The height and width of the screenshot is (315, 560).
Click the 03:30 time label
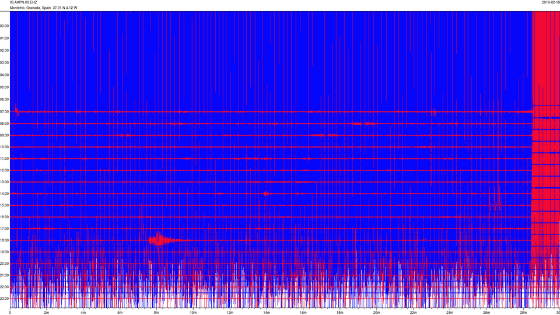point(4,62)
